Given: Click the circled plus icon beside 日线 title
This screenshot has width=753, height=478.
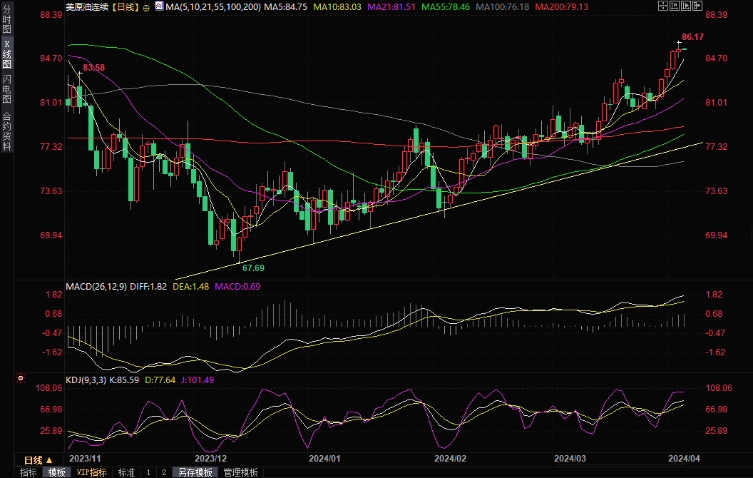Looking at the screenshot, I should tap(146, 6).
